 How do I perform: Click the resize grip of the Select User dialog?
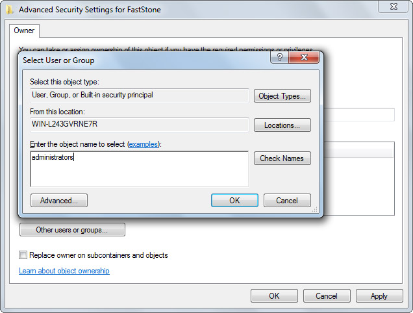click(315, 210)
